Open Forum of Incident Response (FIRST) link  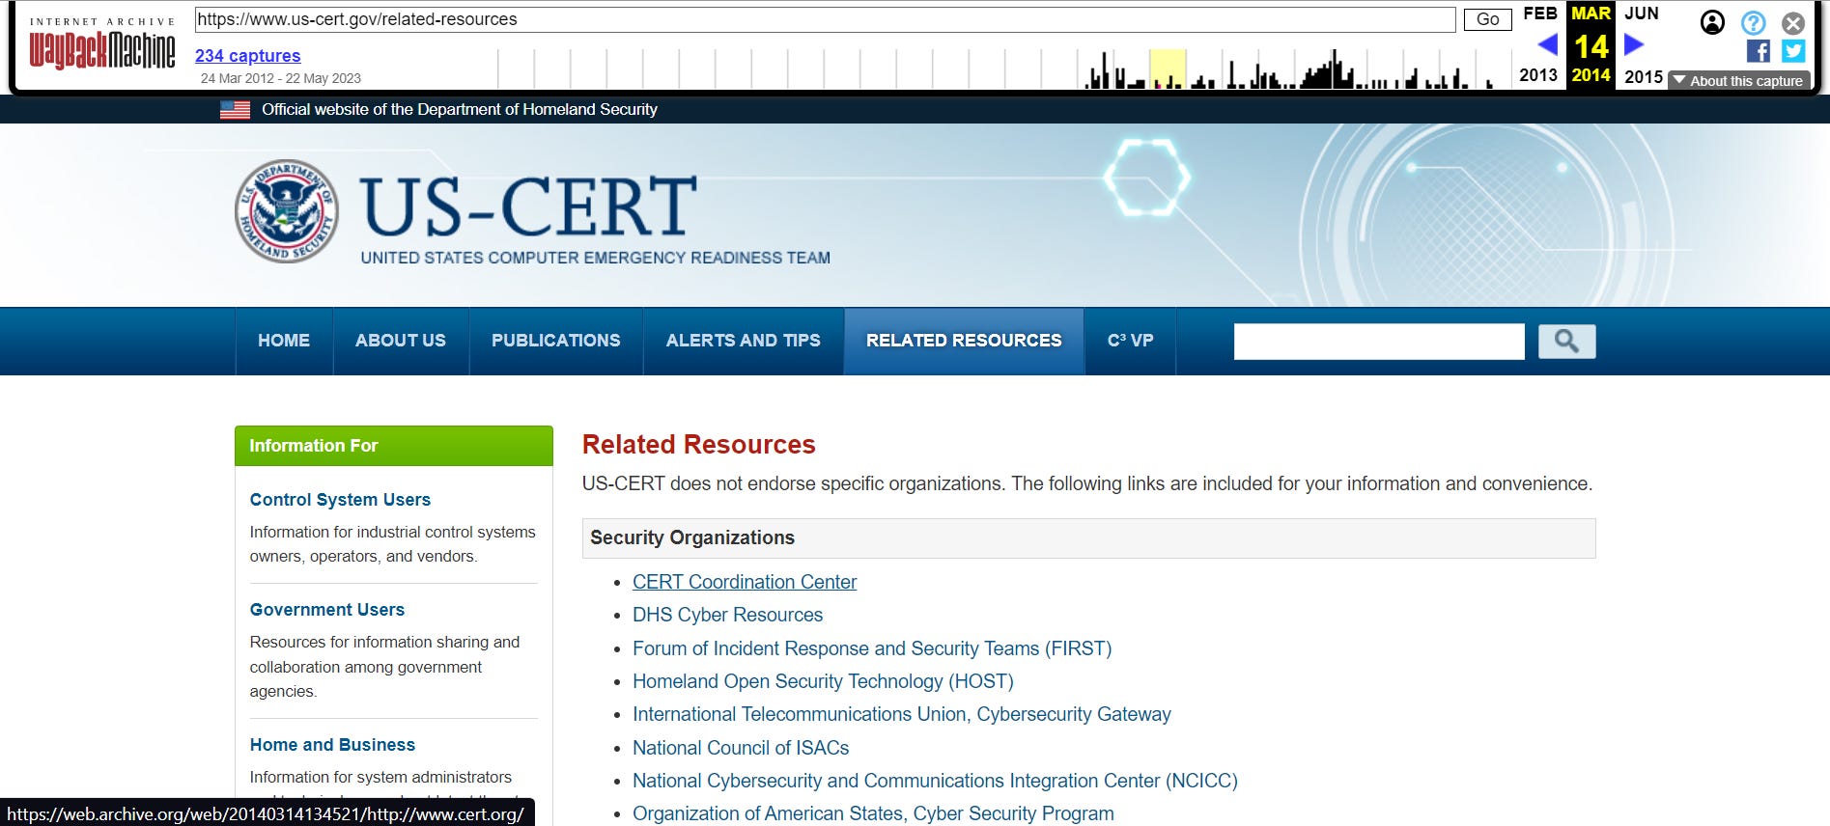[x=872, y=648]
